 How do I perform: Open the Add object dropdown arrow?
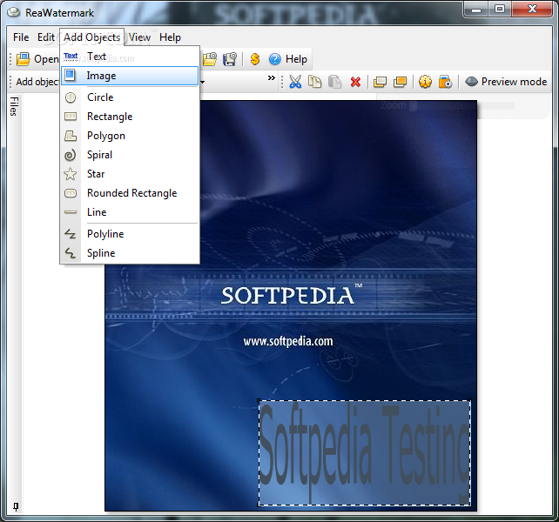pyautogui.click(x=203, y=82)
